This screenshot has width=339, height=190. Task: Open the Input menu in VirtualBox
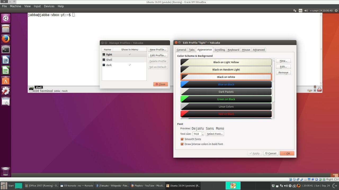tap(37, 6)
